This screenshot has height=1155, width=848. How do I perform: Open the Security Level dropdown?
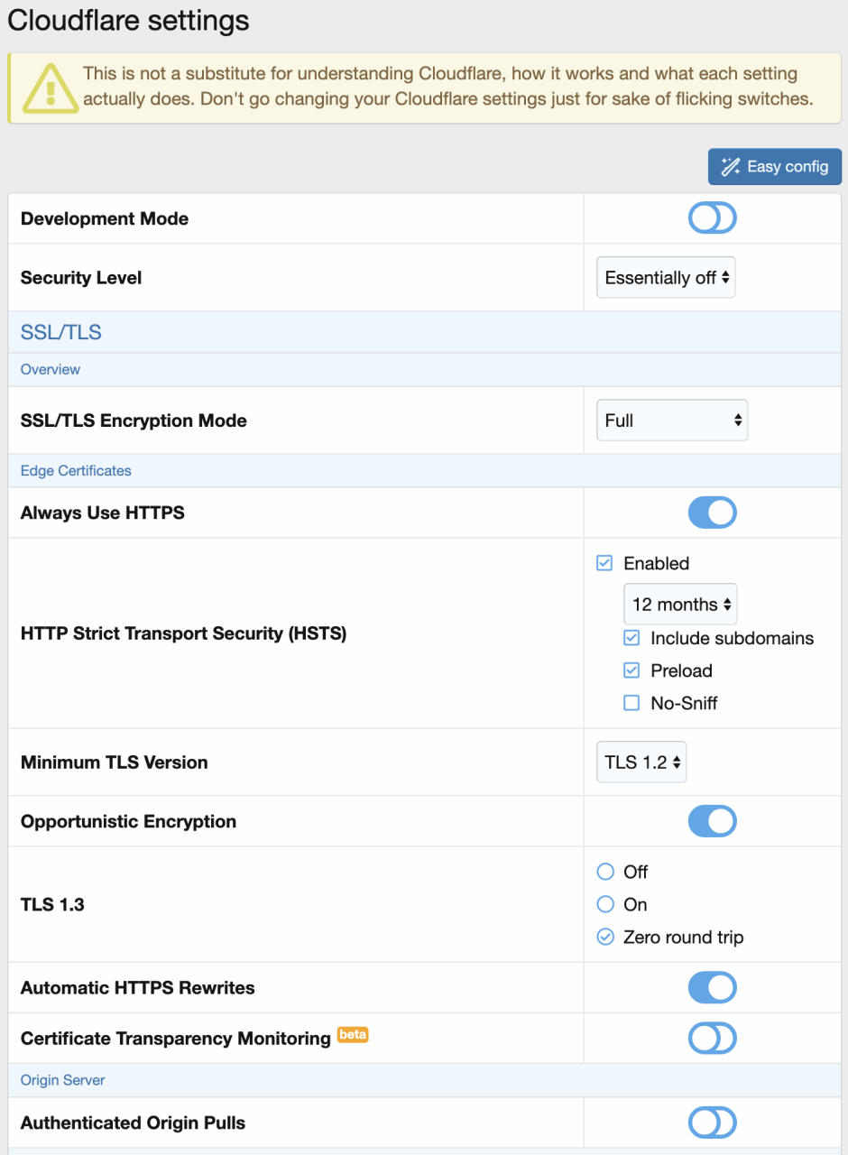[667, 278]
